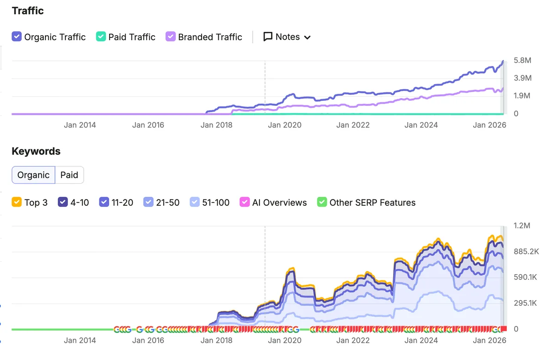
Task: Click Jan 2022 on the Traffic chart axis
Action: [x=353, y=125]
